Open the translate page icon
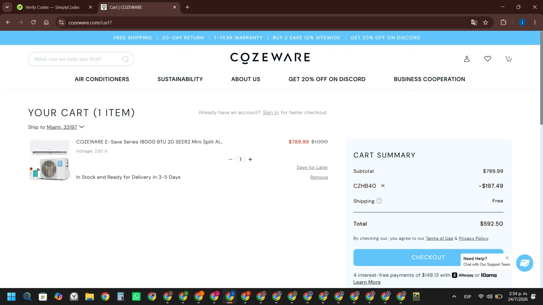Image resolution: width=543 pixels, height=305 pixels. [x=474, y=22]
